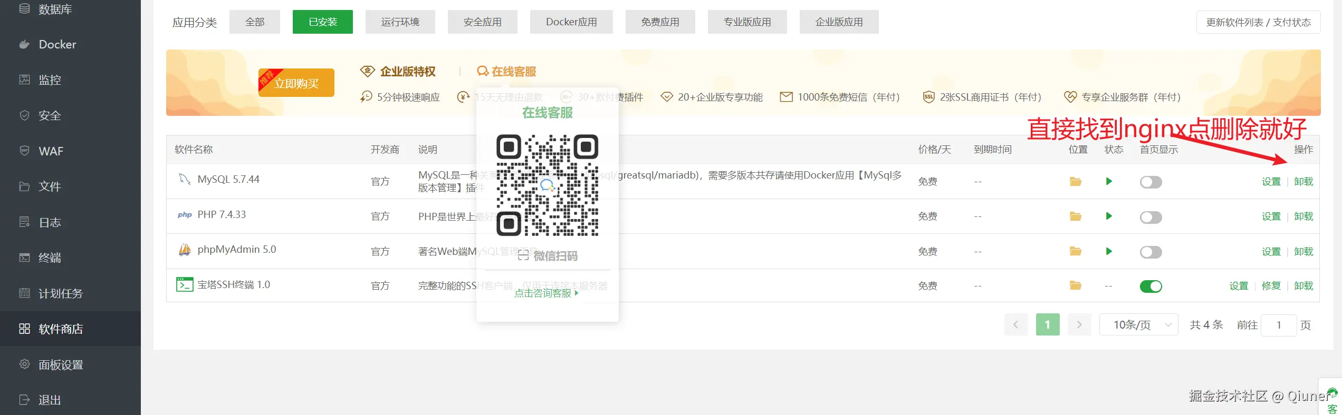Screen dimensions: 1342x415
Task: Click the MySQL 5.7.44 software name
Action: [x=228, y=179]
